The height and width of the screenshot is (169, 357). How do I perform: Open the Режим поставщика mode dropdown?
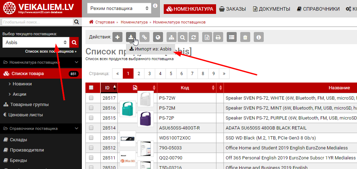119,8
